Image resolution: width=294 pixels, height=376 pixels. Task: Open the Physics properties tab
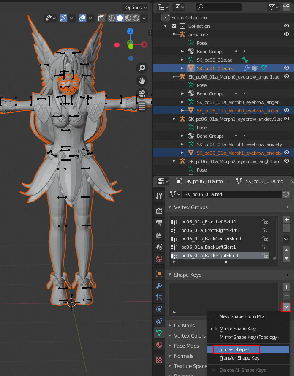pyautogui.click(x=159, y=309)
